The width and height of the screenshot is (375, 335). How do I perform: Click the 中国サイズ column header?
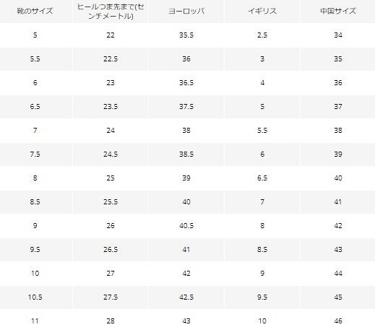click(338, 11)
